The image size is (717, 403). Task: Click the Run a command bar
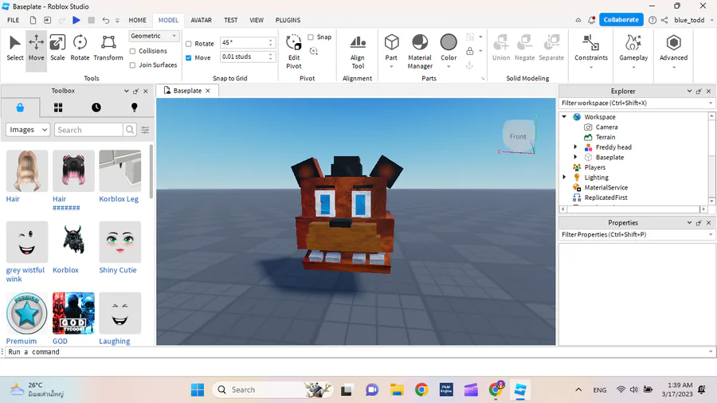coord(357,352)
